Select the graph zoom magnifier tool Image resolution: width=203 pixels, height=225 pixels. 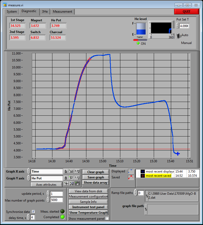tap(72, 183)
